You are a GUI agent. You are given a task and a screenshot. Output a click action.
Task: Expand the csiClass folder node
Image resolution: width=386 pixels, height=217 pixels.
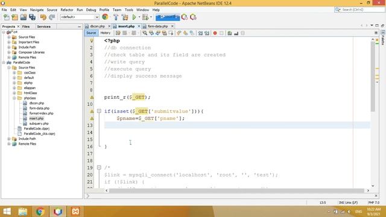click(14, 72)
